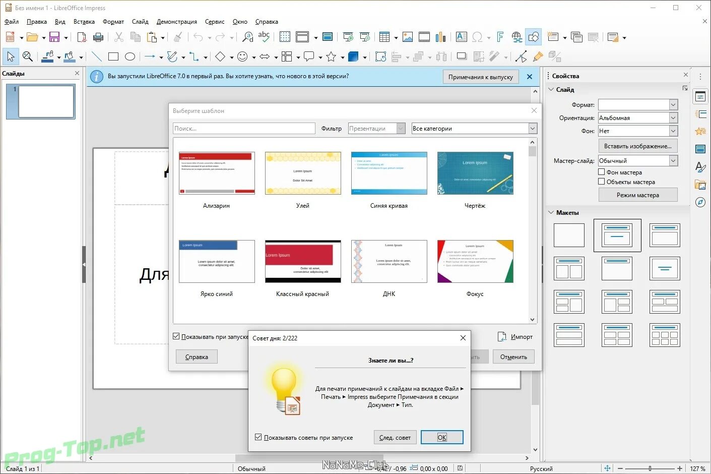The height and width of the screenshot is (474, 711).
Task: Open the Демонстрация menu
Action: [x=177, y=22]
